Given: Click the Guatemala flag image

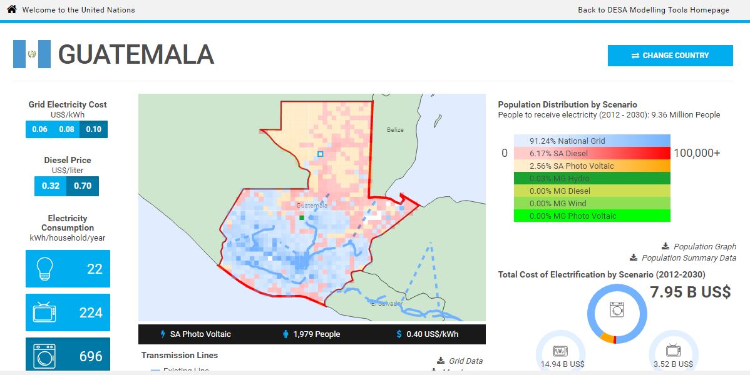Looking at the screenshot, I should (32, 54).
